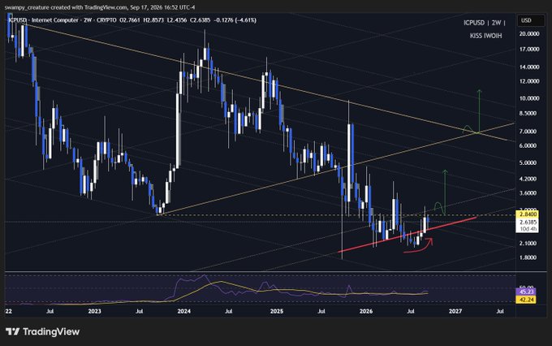Click the close value C2.6385
The width and height of the screenshot is (552, 346).
click(x=200, y=20)
